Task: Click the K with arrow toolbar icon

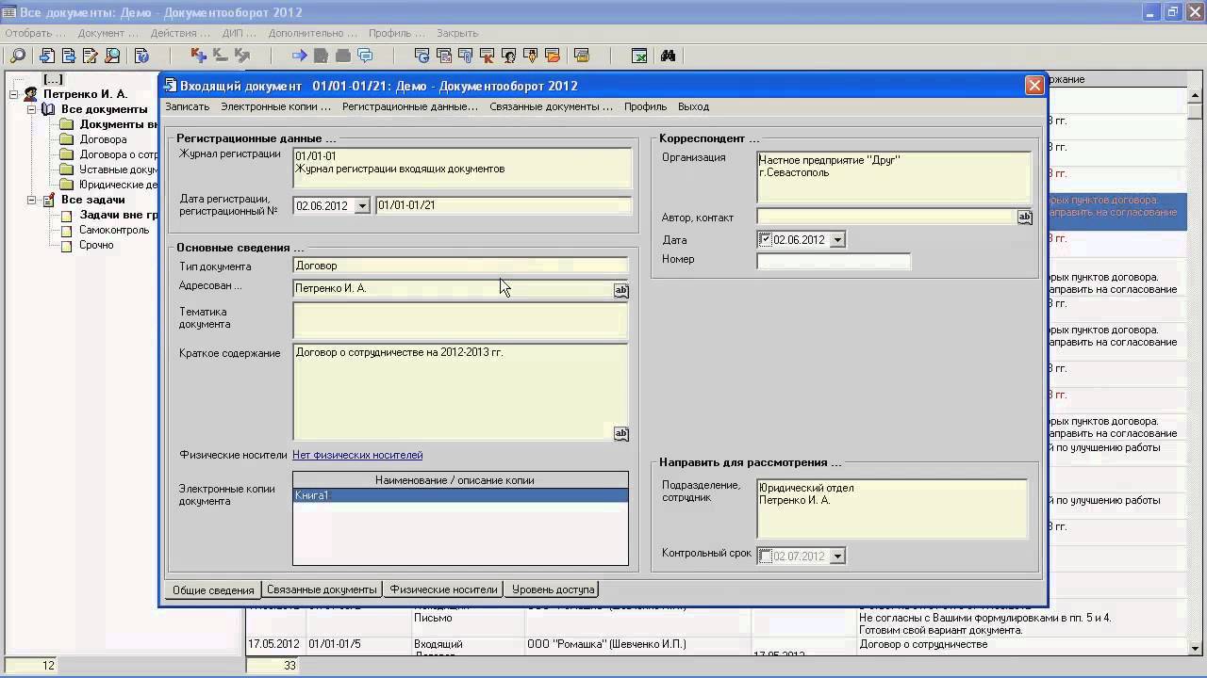Action: 241,56
